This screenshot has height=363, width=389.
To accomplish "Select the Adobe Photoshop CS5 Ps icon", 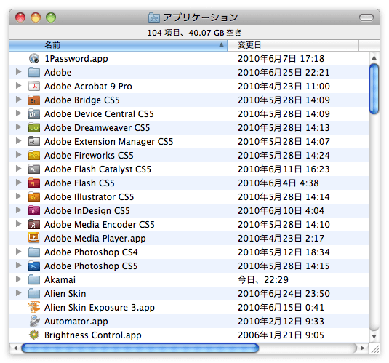I will 34,266.
